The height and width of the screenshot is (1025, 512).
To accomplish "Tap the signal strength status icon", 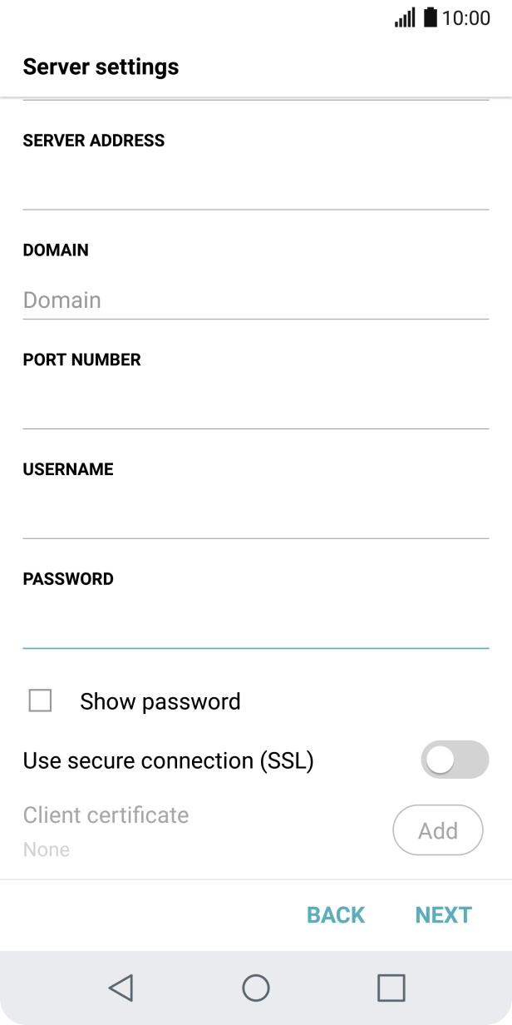I will [x=405, y=17].
